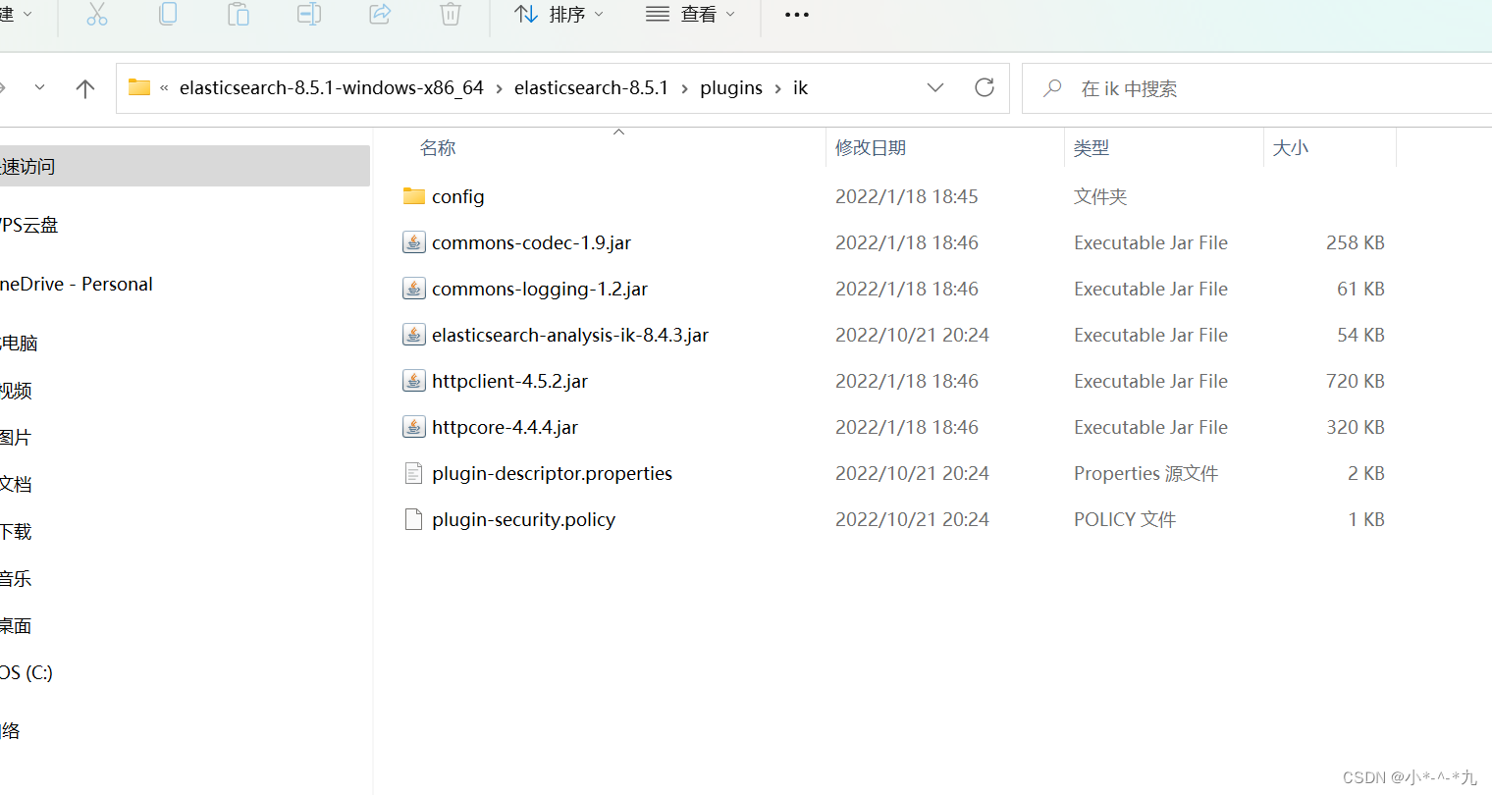Open 文档 folder in sidebar
Image resolution: width=1492 pixels, height=795 pixels.
(16, 484)
